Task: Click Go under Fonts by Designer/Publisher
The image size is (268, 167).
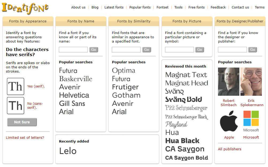Action: tap(252, 50)
